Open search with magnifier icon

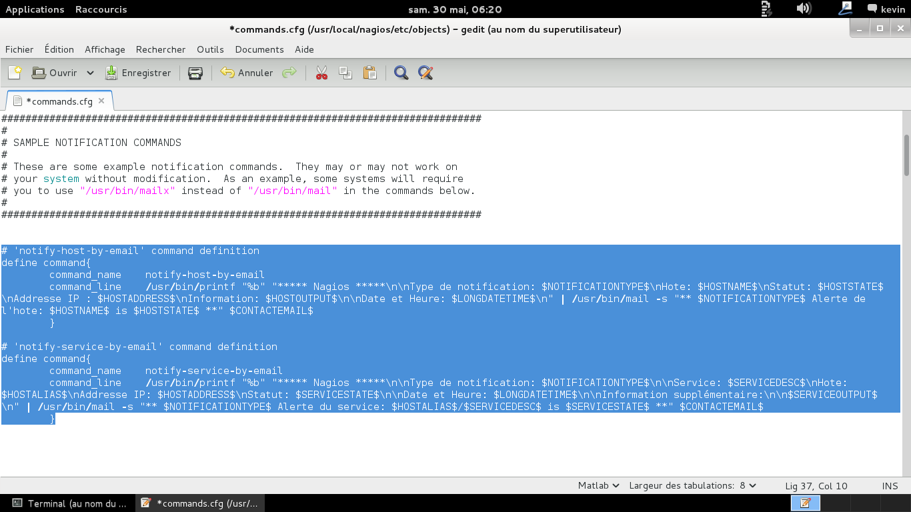[x=401, y=73]
